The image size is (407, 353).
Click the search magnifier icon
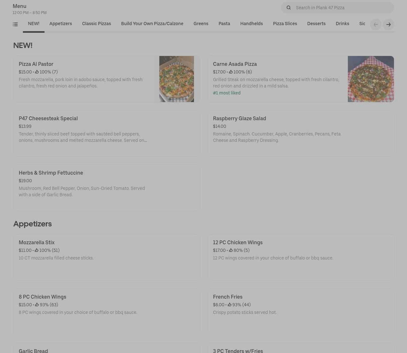tap(289, 8)
